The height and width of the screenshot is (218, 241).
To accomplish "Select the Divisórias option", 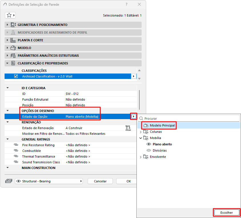I will tap(160, 150).
